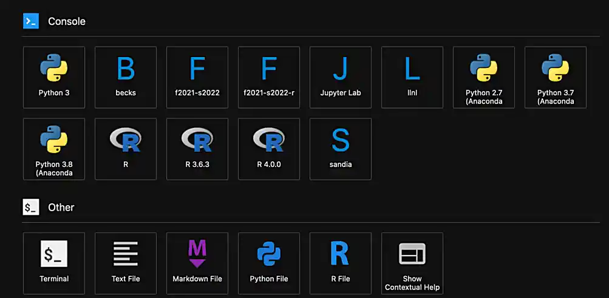Launch Python 3.8 Anaconda console
This screenshot has width=609, height=298.
point(54,149)
